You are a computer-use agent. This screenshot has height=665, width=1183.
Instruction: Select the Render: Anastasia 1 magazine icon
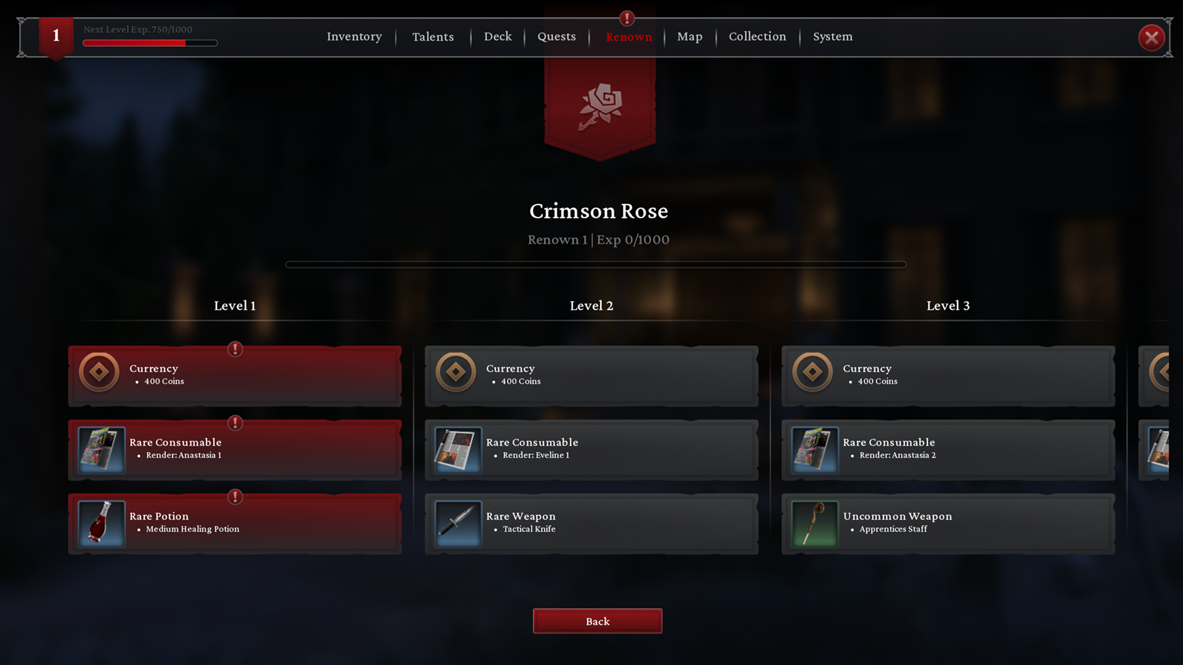(x=102, y=450)
